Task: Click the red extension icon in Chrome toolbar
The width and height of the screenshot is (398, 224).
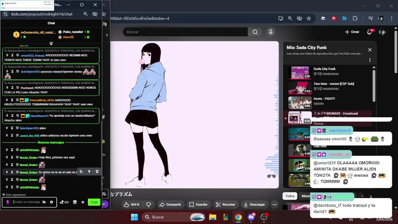Action: click(334, 18)
